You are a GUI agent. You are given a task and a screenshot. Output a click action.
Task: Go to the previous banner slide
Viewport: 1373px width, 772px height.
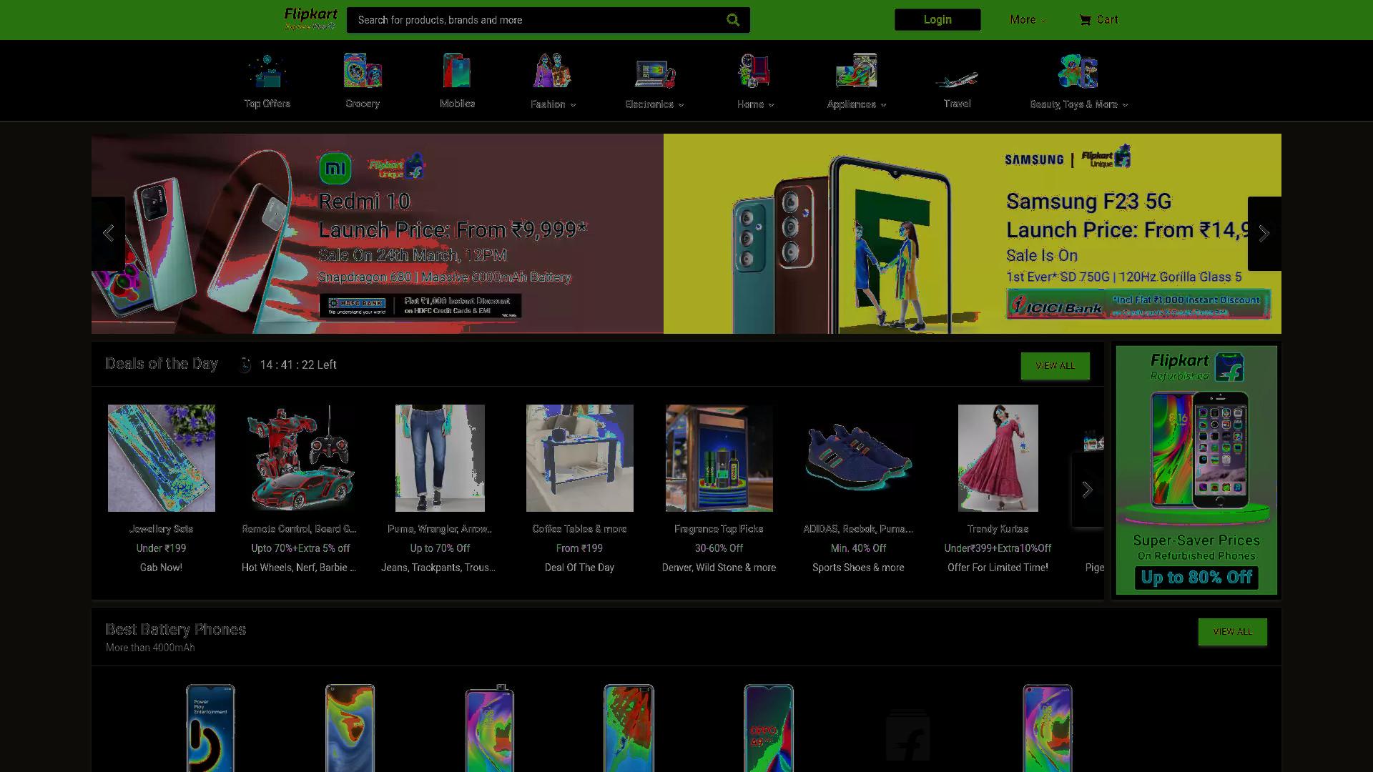108,234
